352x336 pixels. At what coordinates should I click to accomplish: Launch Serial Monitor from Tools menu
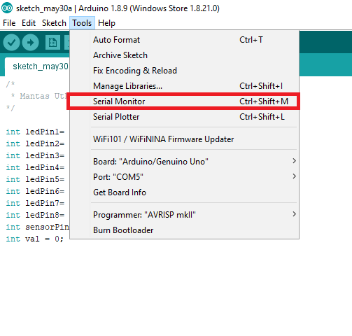point(184,101)
